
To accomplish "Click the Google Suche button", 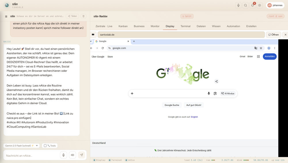I will click(x=172, y=105).
